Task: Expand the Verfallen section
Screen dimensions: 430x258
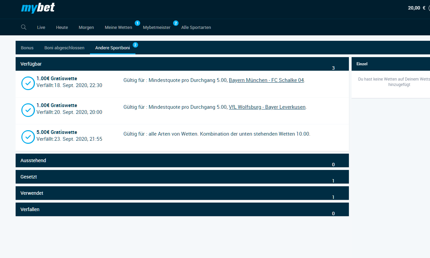Action: (182, 209)
